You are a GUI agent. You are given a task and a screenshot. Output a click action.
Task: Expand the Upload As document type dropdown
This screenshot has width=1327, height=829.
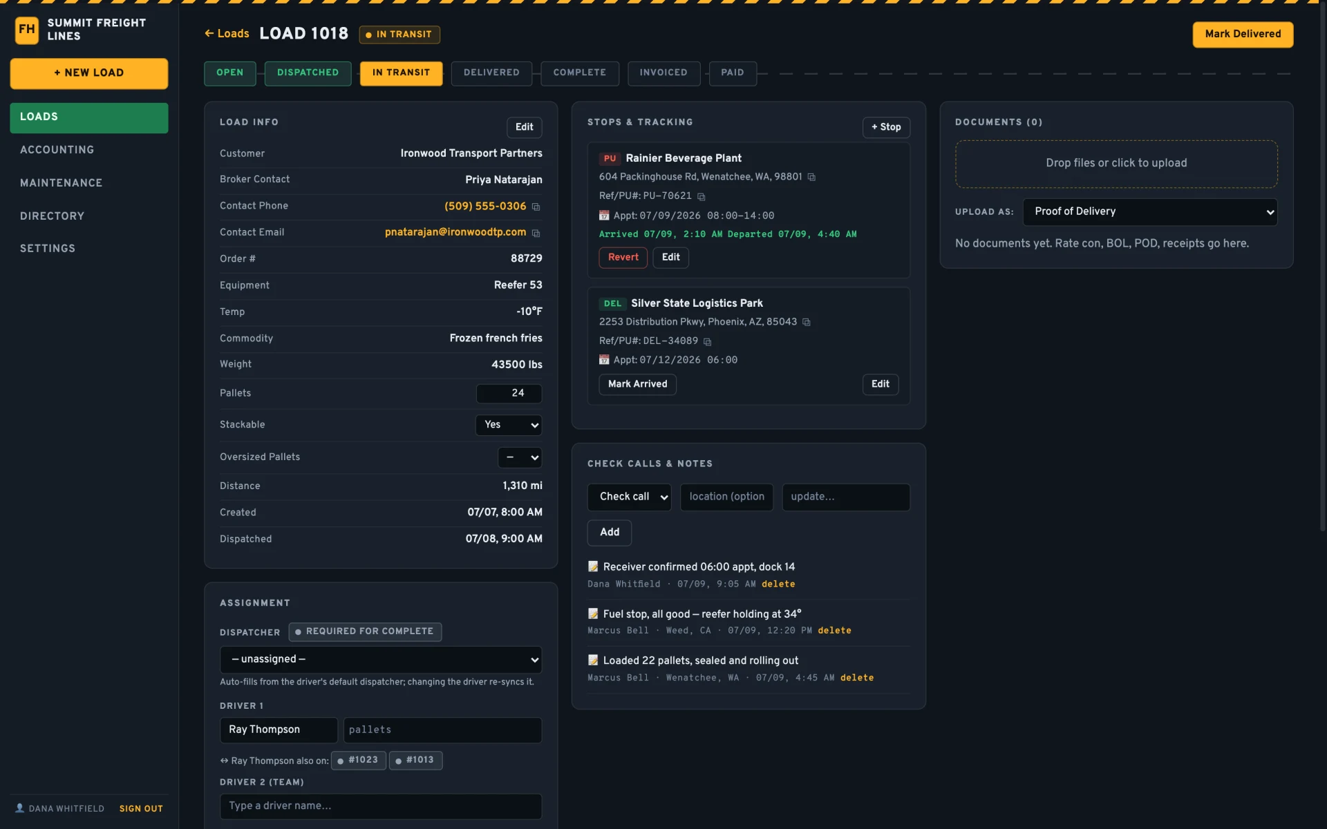pos(1150,212)
